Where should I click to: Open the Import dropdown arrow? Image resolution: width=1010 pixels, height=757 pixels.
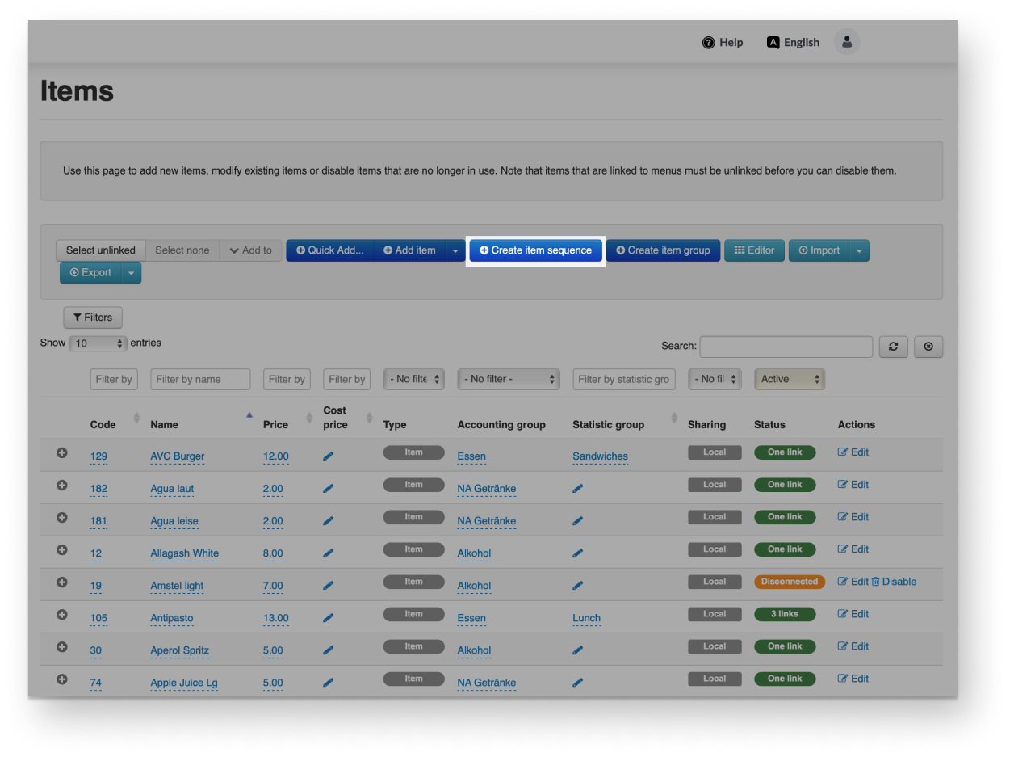click(859, 250)
